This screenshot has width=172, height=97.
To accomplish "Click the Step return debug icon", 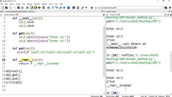I will pos(60,8).
